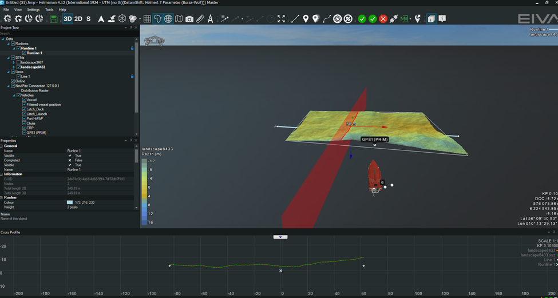The image size is (558, 298).
Task: Switch to 2D view mode
Action: [78, 19]
